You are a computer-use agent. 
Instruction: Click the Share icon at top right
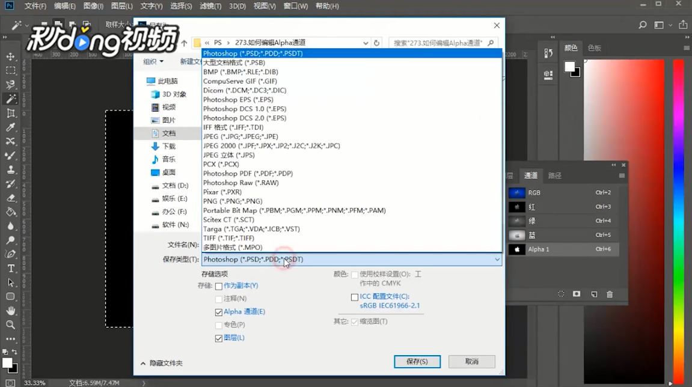[683, 25]
